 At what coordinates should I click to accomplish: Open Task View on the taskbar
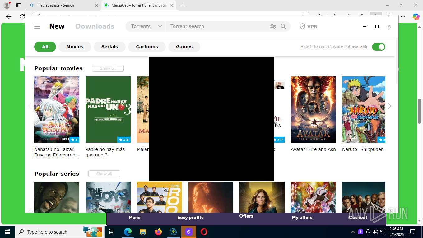[112, 232]
